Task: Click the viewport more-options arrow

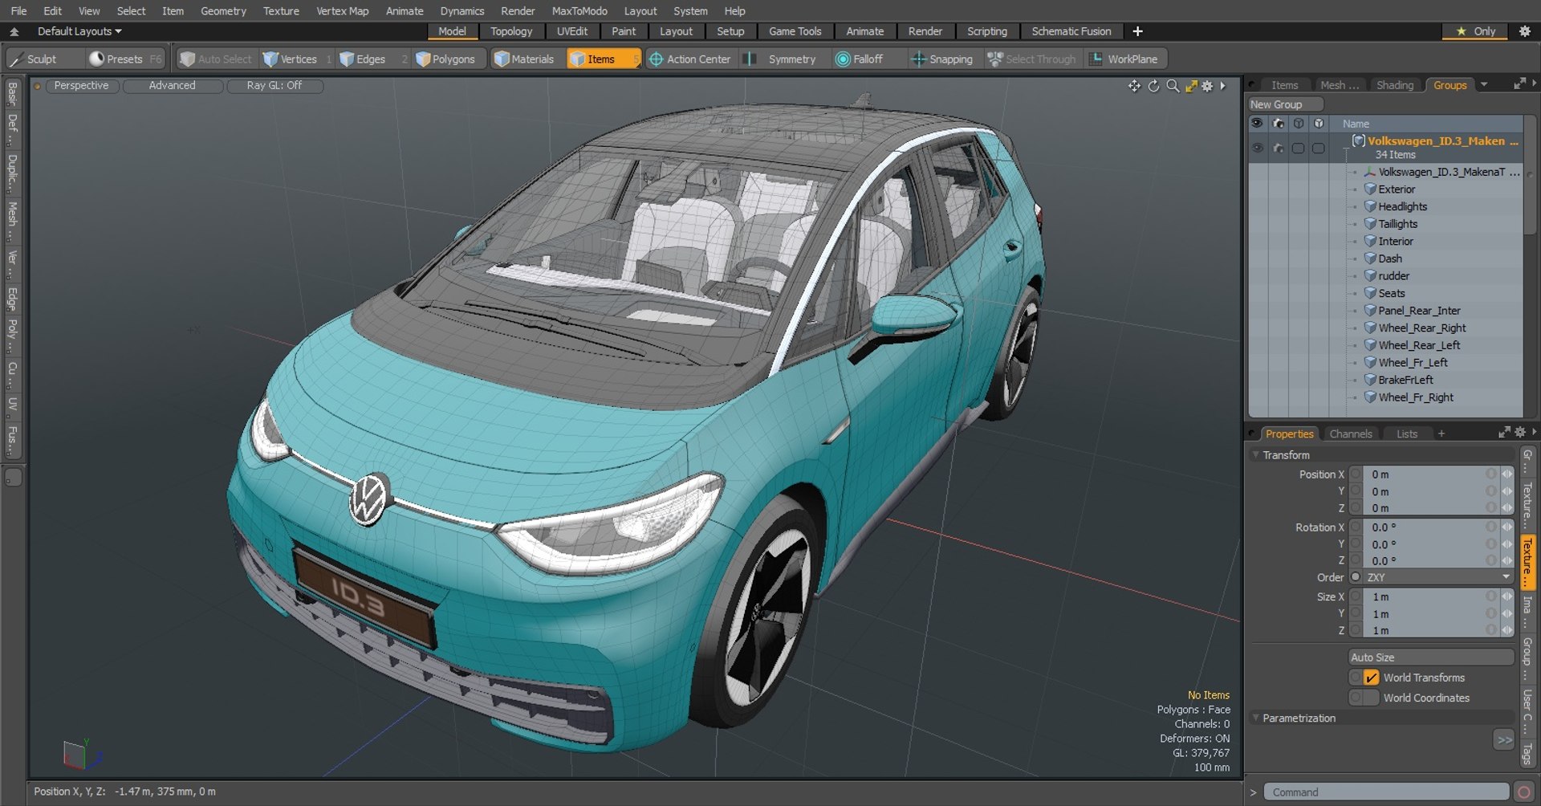Action: pos(1223,86)
